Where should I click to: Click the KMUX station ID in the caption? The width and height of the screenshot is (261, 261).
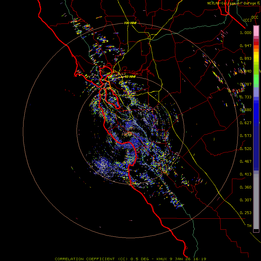click(x=162, y=259)
